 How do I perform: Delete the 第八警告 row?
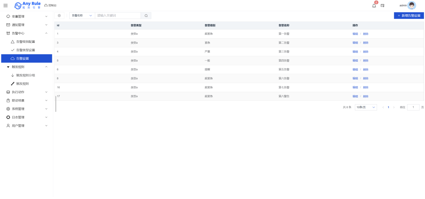pyautogui.click(x=366, y=96)
